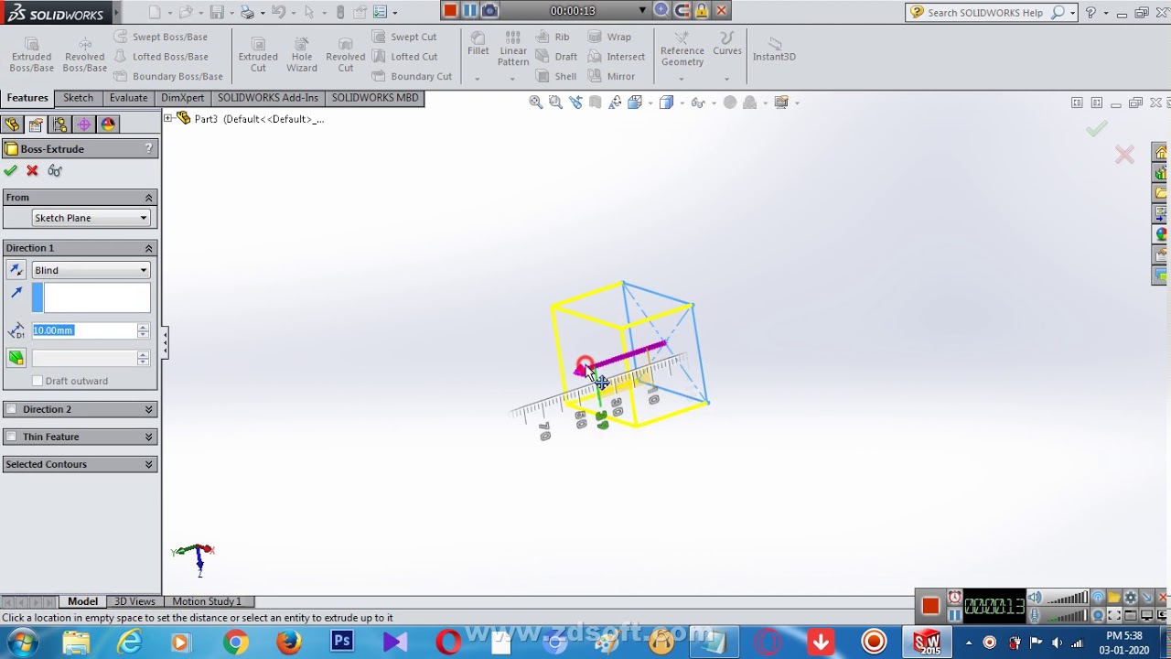Open the SOLIDWORKS Add-Ins tab

tap(268, 98)
